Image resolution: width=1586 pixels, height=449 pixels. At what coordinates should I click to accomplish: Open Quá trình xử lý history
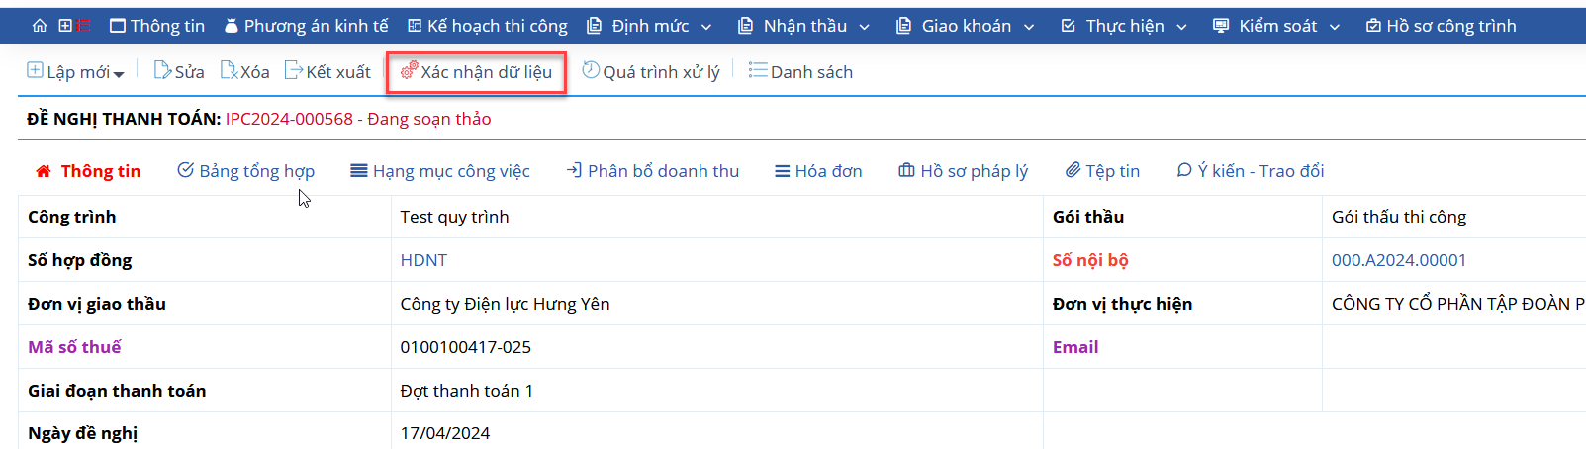pyautogui.click(x=651, y=71)
